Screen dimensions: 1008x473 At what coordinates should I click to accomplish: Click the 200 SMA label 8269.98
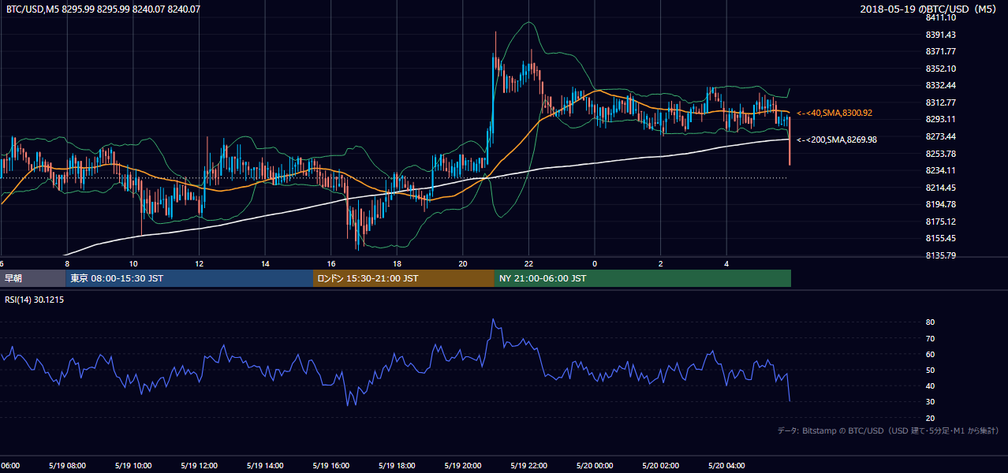pyautogui.click(x=837, y=140)
